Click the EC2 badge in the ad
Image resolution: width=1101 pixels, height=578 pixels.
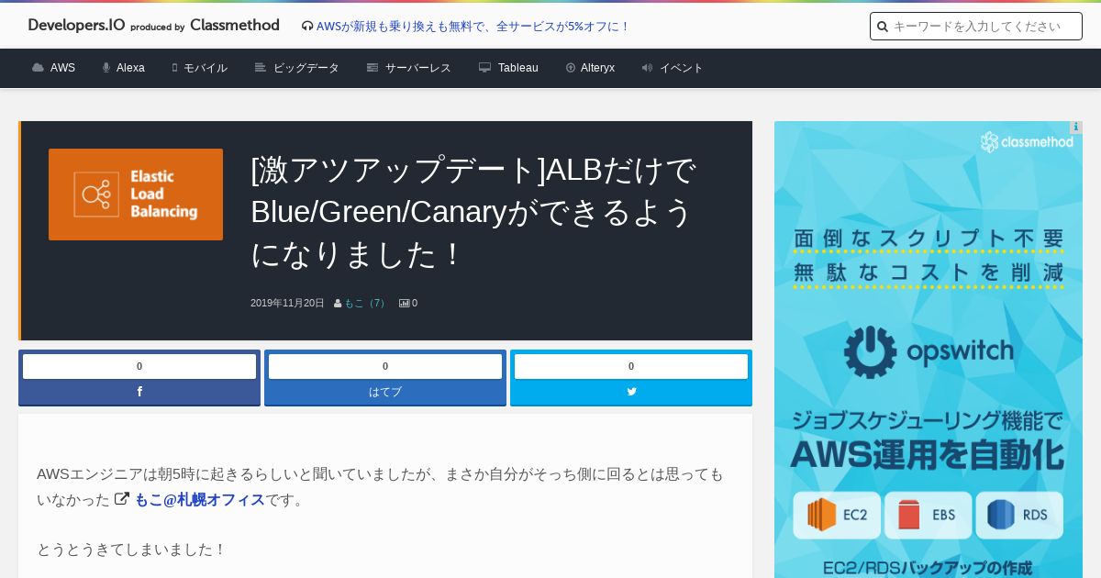pyautogui.click(x=838, y=515)
